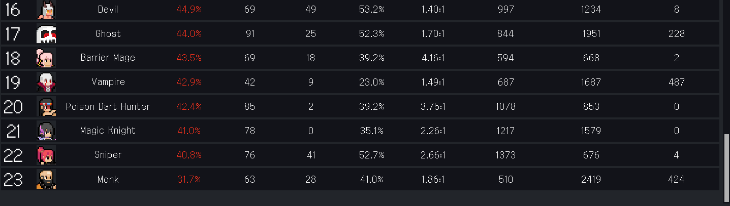730x206 pixels.
Task: Select the Magic Knight character icon
Action: pos(46,131)
